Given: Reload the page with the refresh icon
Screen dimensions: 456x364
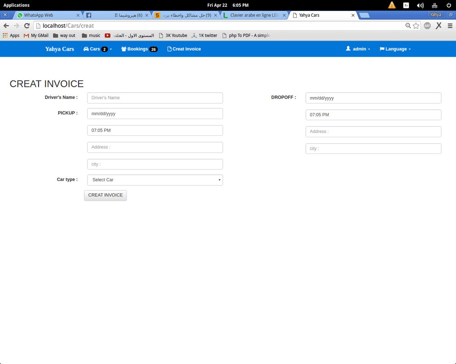Looking at the screenshot, I should tap(27, 26).
